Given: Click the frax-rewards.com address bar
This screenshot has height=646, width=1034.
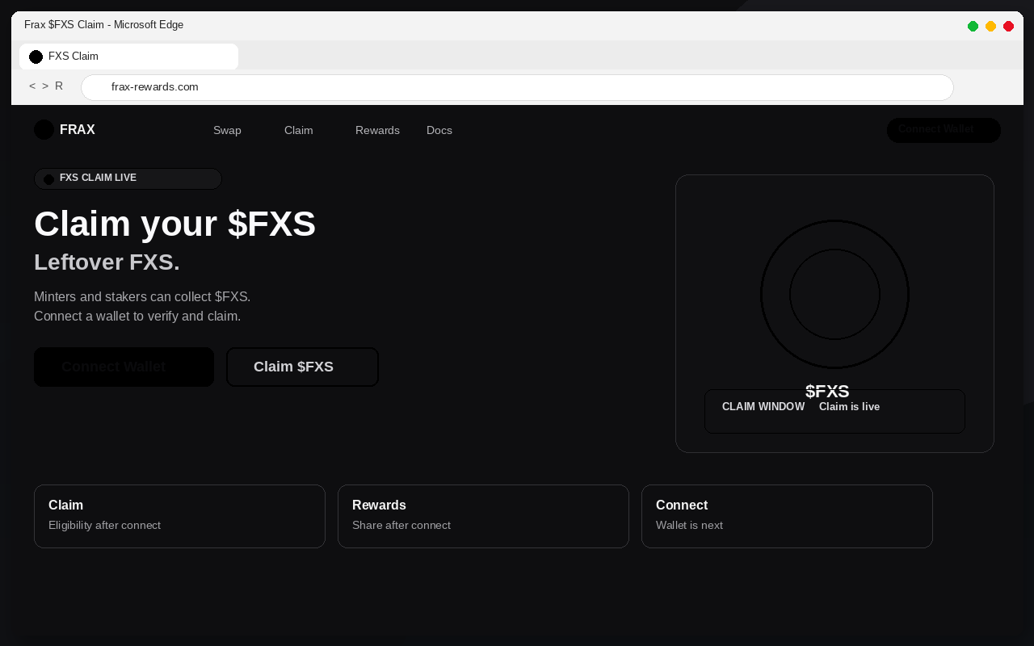Looking at the screenshot, I should pos(517,87).
